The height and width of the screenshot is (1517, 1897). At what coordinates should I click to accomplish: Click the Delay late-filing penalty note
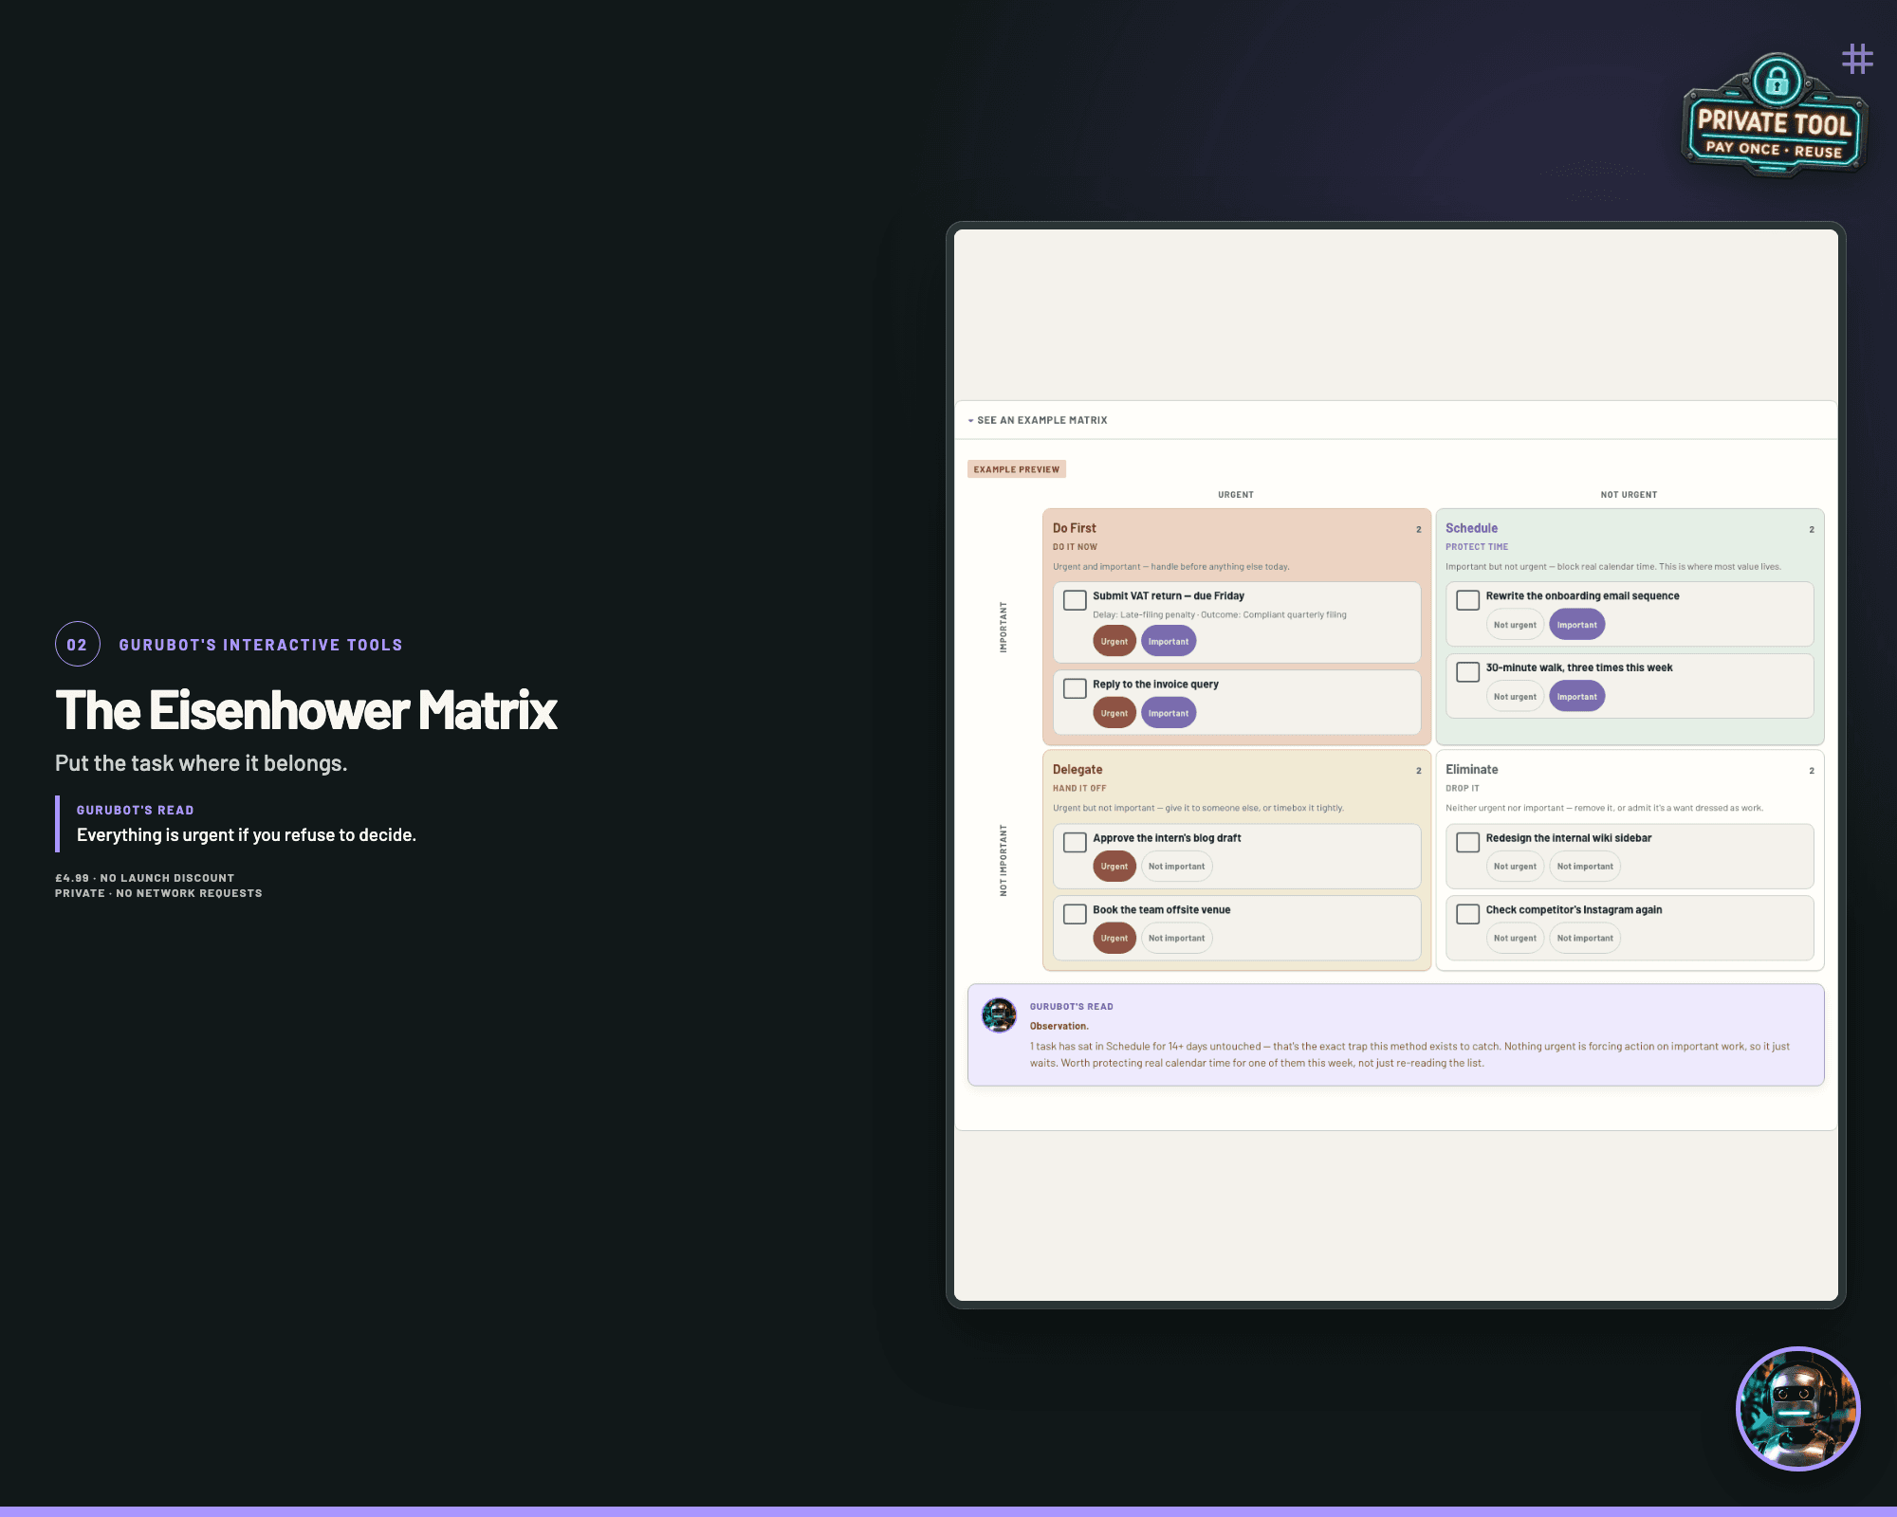coord(1219,614)
